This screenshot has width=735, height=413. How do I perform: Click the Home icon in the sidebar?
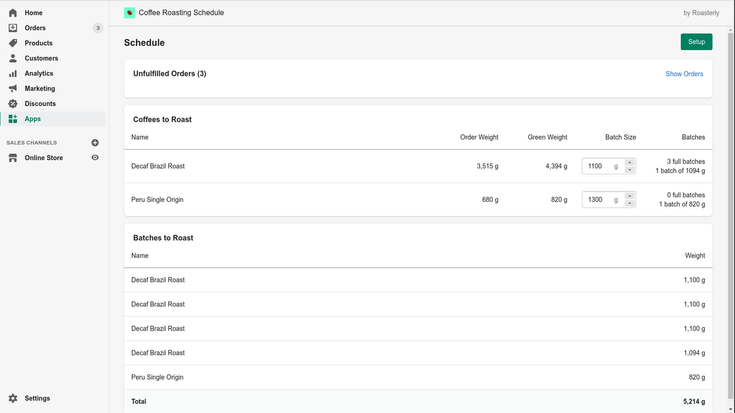pos(13,12)
